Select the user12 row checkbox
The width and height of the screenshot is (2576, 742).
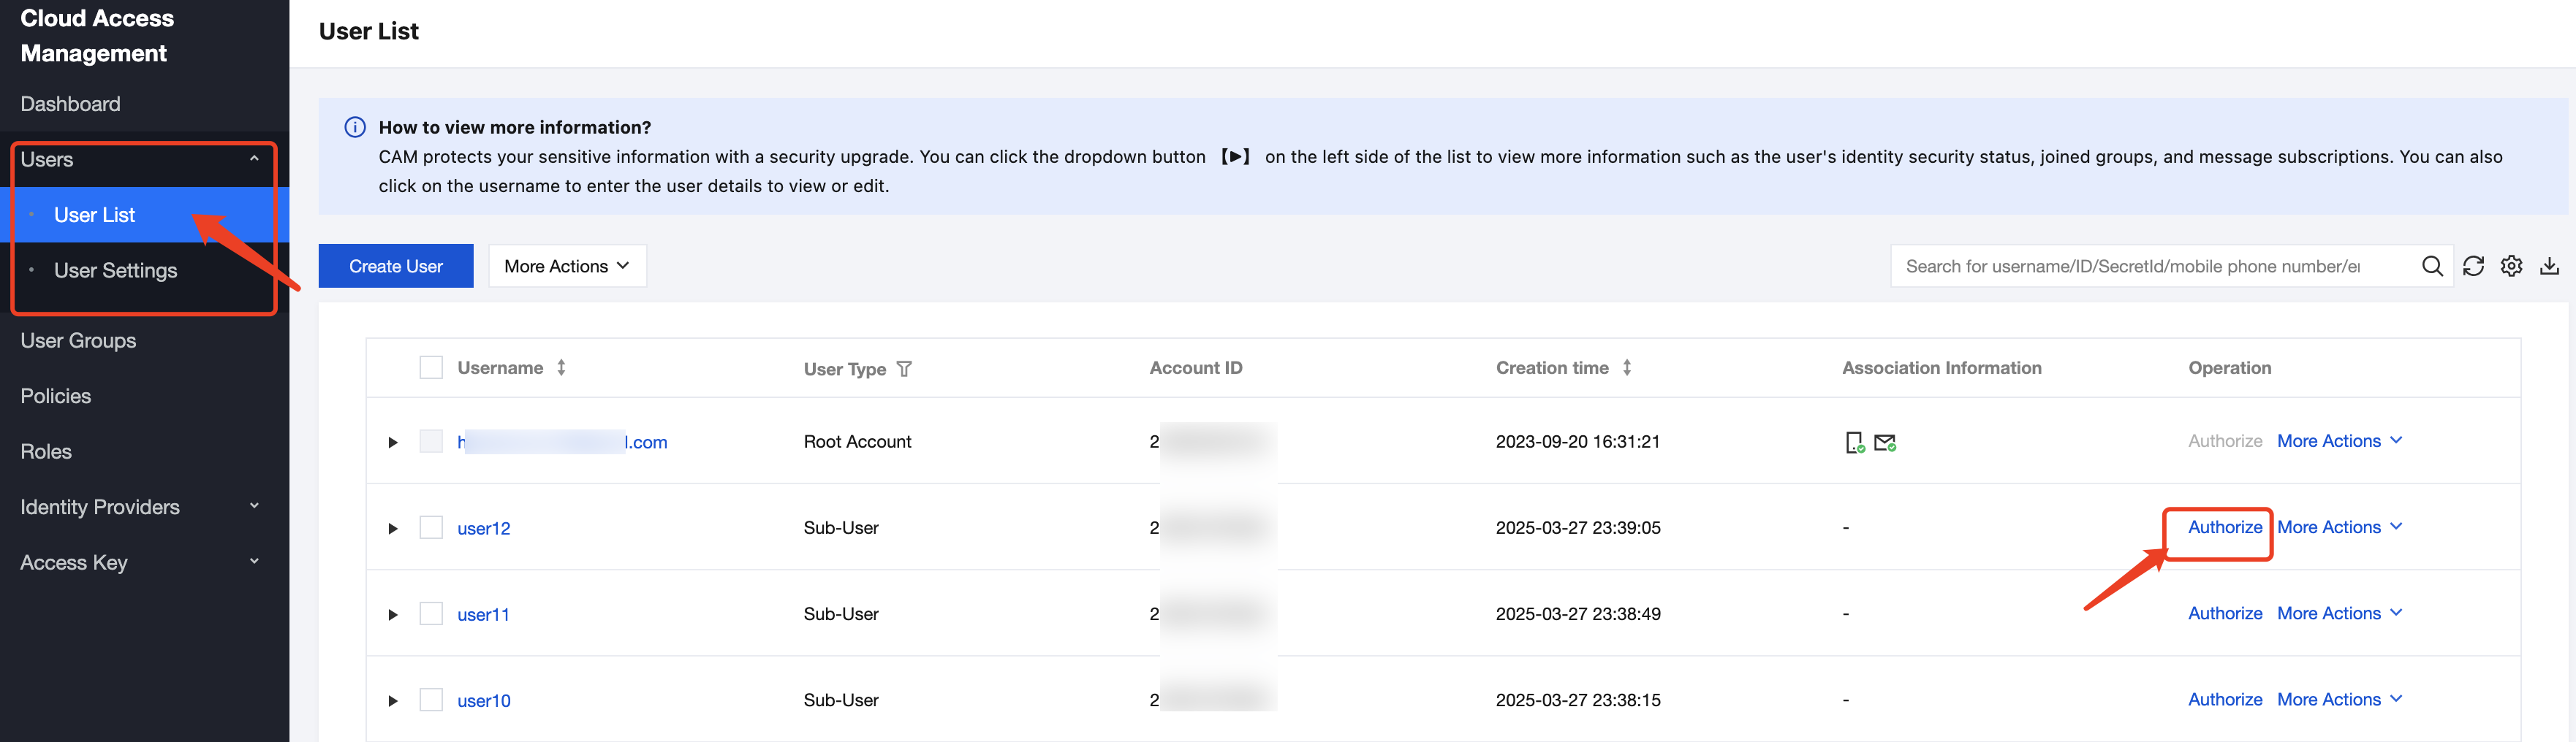431,527
